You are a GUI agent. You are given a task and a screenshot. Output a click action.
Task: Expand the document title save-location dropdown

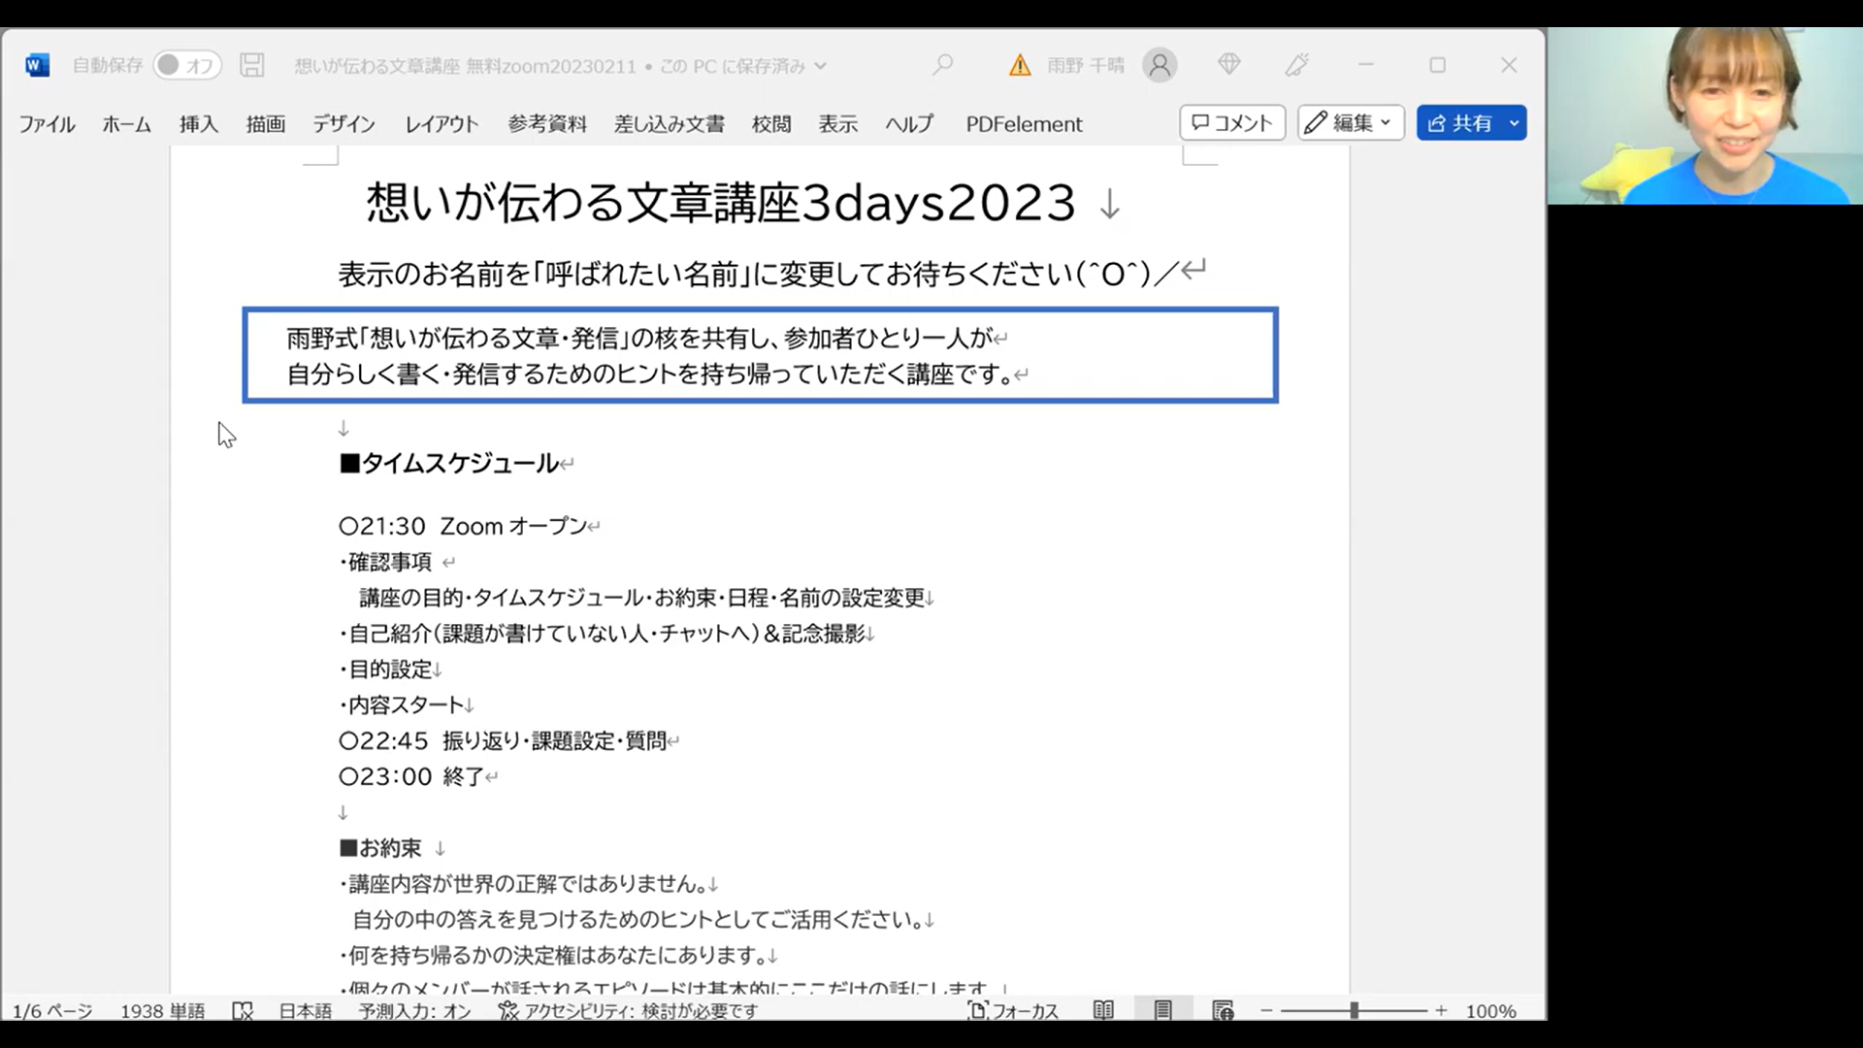click(x=821, y=66)
